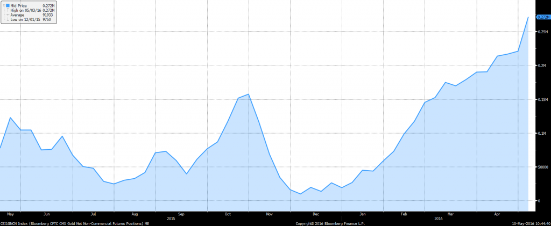Viewport: 551px width, 226px height.
Task: Click the 2016 year label
Action: (x=438, y=218)
